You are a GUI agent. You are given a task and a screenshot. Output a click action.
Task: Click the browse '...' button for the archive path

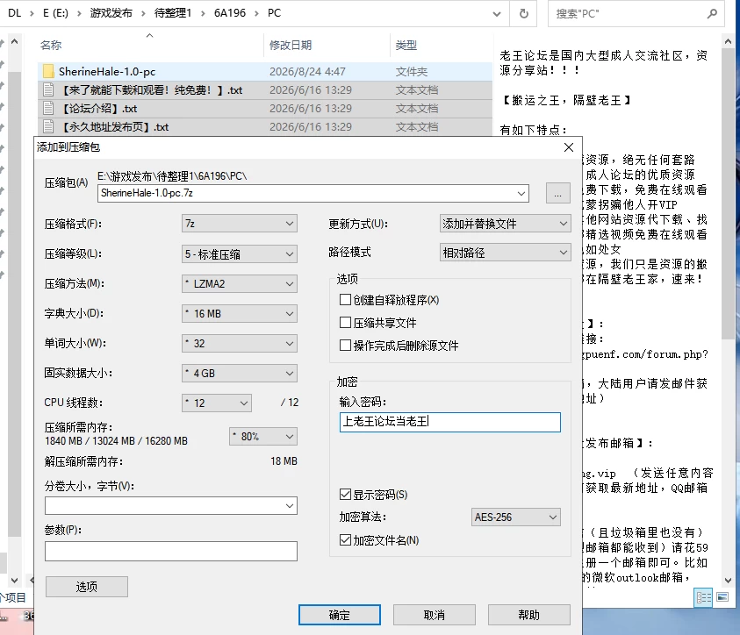click(557, 193)
